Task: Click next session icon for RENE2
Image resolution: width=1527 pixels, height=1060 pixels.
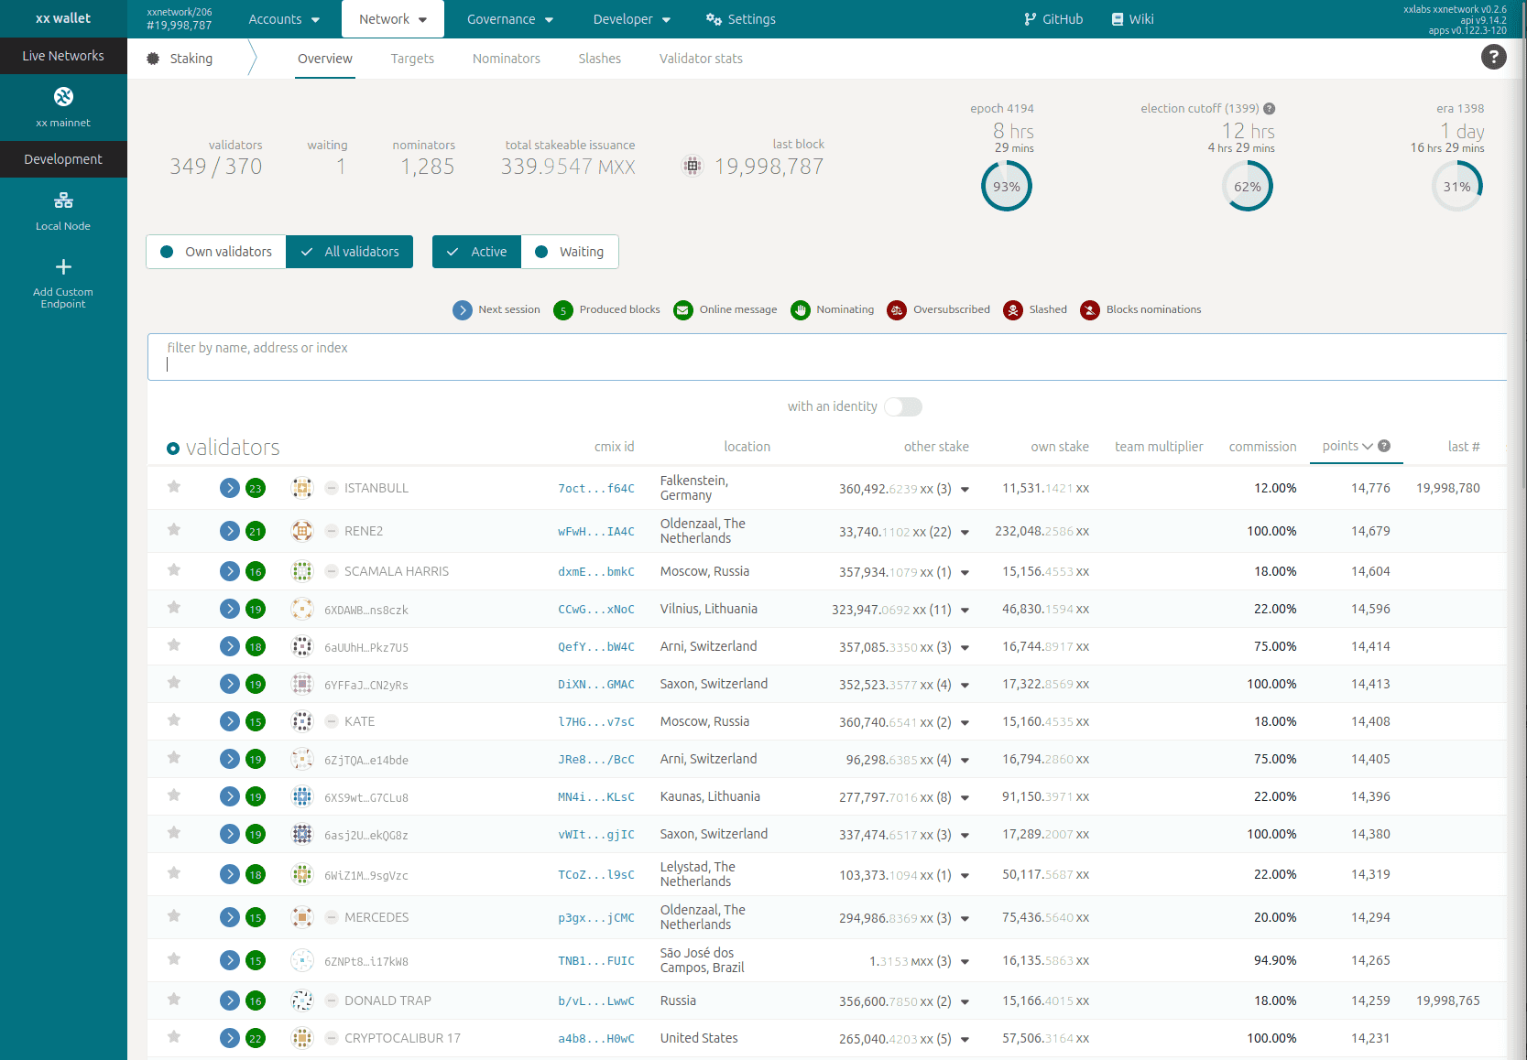Action: click(230, 531)
